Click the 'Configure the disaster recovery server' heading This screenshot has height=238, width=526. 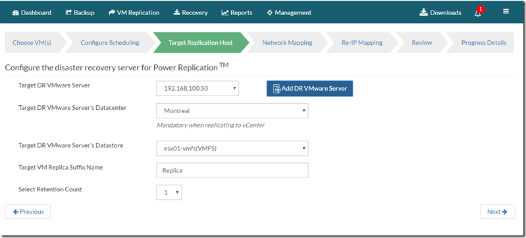117,67
